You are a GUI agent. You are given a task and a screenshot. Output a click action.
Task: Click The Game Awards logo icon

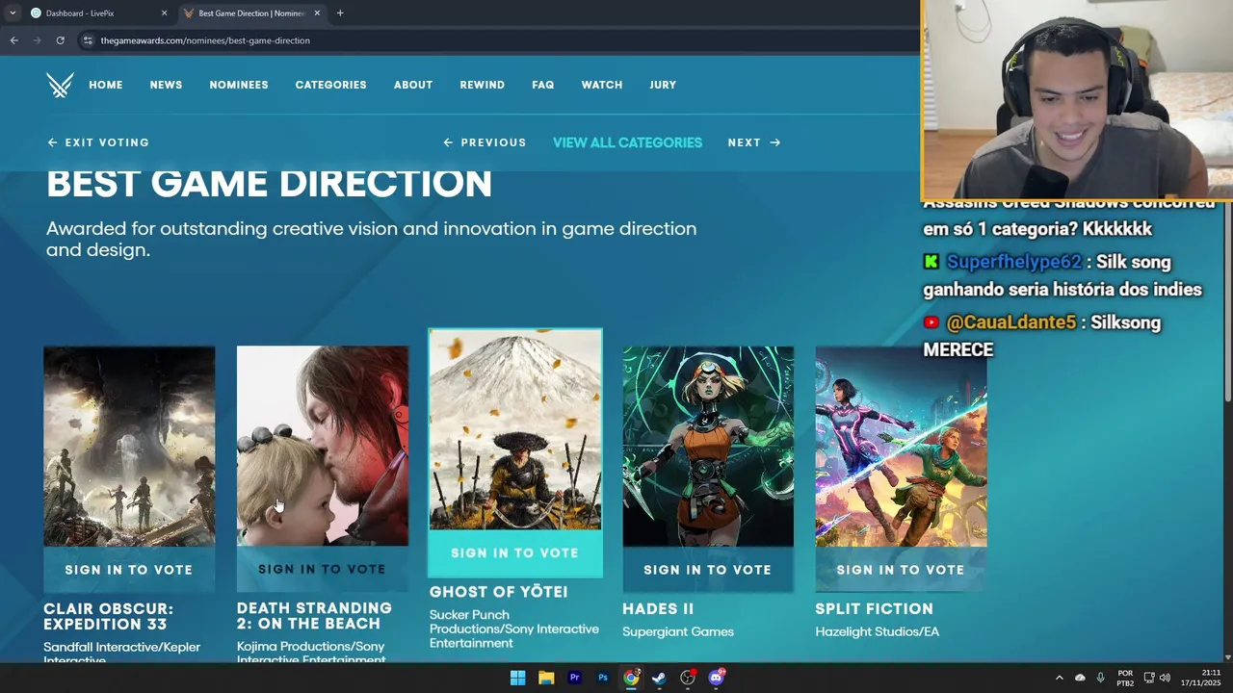coord(60,85)
